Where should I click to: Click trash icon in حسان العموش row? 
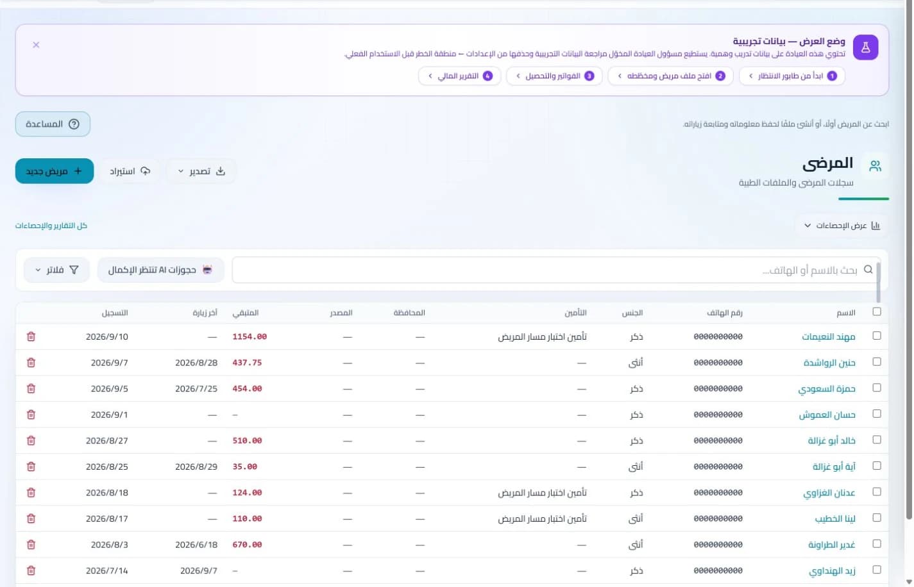pyautogui.click(x=31, y=415)
